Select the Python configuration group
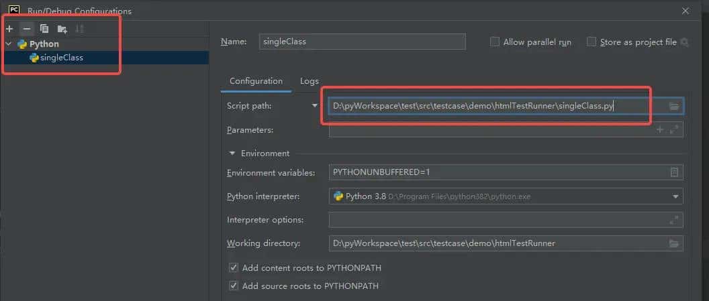This screenshot has height=301, width=709. [x=44, y=44]
